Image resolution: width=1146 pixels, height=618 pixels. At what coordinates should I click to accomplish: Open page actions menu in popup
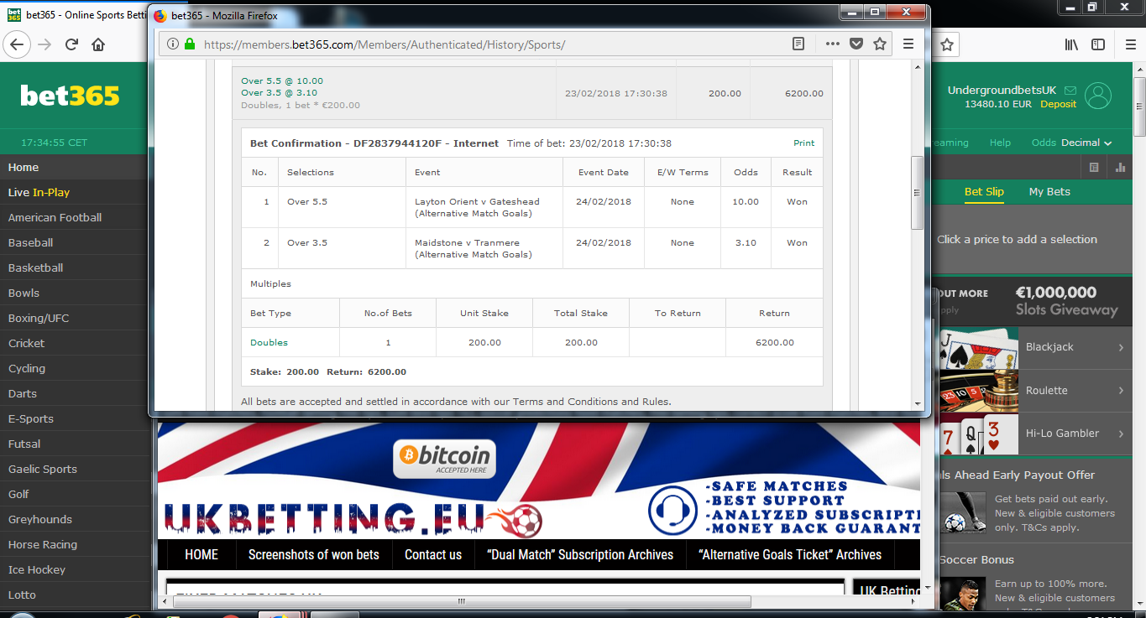click(x=832, y=44)
